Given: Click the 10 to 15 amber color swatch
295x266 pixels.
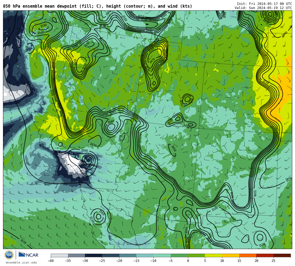Looking at the screenshot, I should coord(231,255).
